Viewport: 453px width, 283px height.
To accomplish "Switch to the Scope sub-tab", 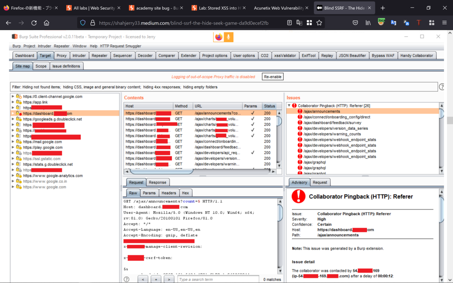I will [41, 66].
